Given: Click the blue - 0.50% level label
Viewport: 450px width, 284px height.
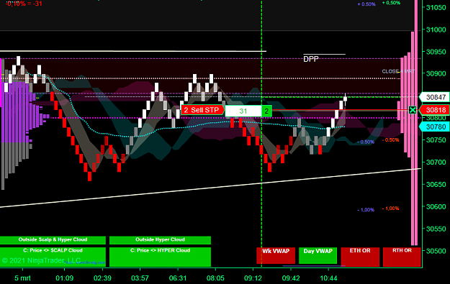Looking at the screenshot, I should (366, 142).
